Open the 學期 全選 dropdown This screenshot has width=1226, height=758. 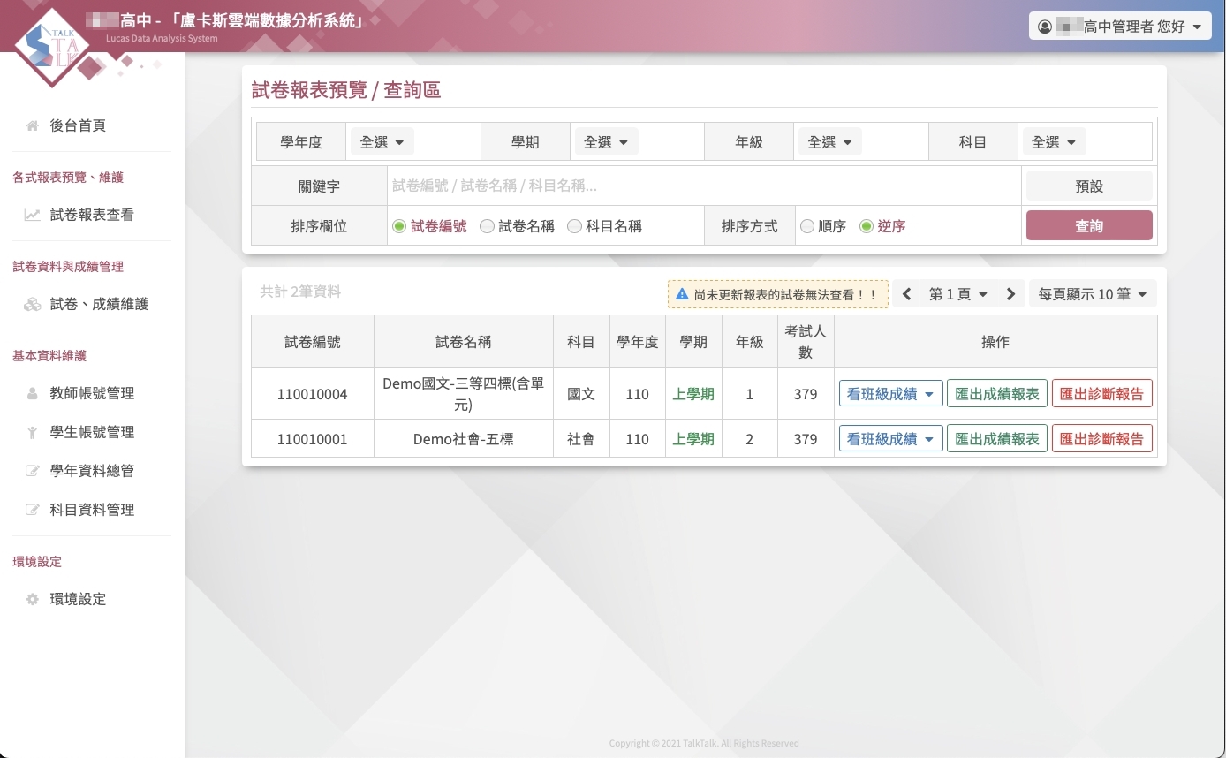(x=606, y=141)
